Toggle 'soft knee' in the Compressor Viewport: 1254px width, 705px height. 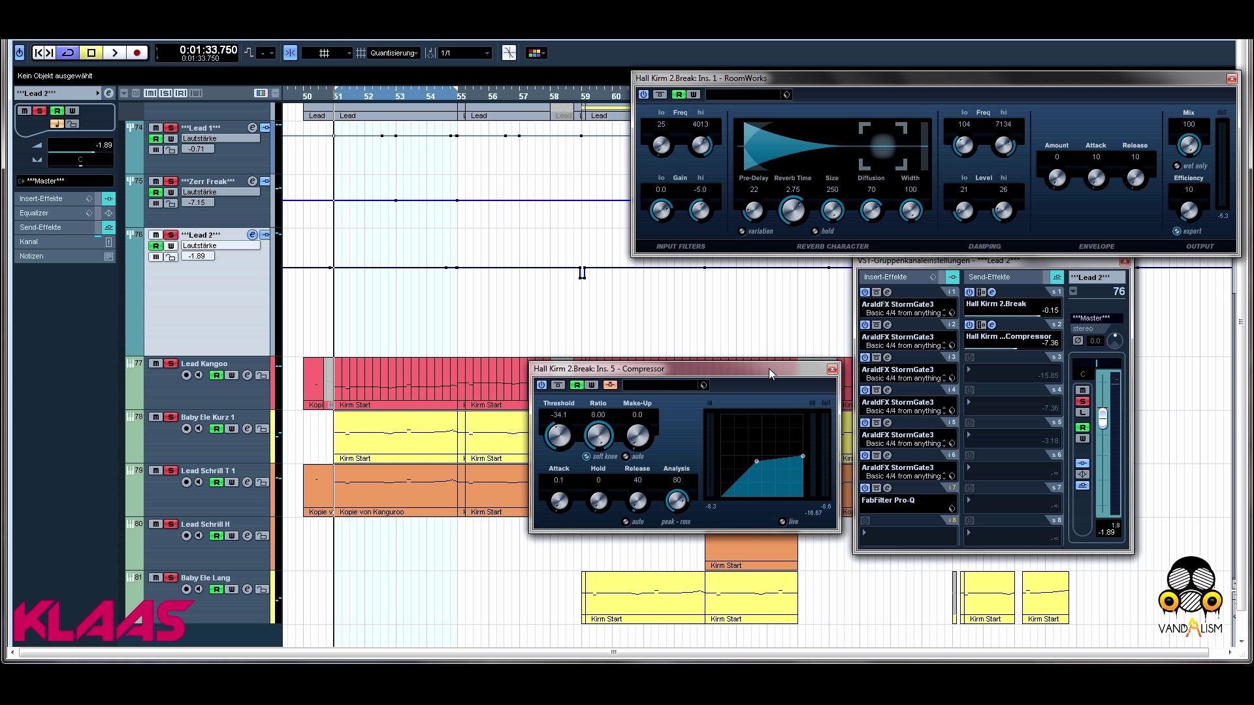tap(587, 456)
